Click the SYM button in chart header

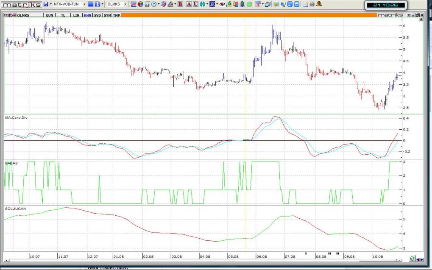(107, 15)
